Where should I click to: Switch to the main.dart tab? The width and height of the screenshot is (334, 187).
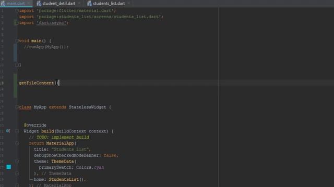pos(15,4)
